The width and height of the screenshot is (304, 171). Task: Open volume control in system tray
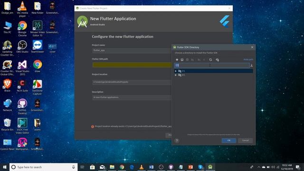click(273, 167)
